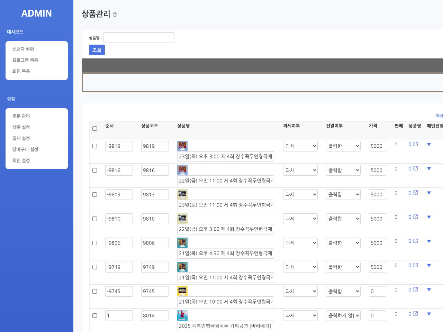Open 상품 설정 in the sidebar
This screenshot has width=443, height=332.
click(21, 127)
